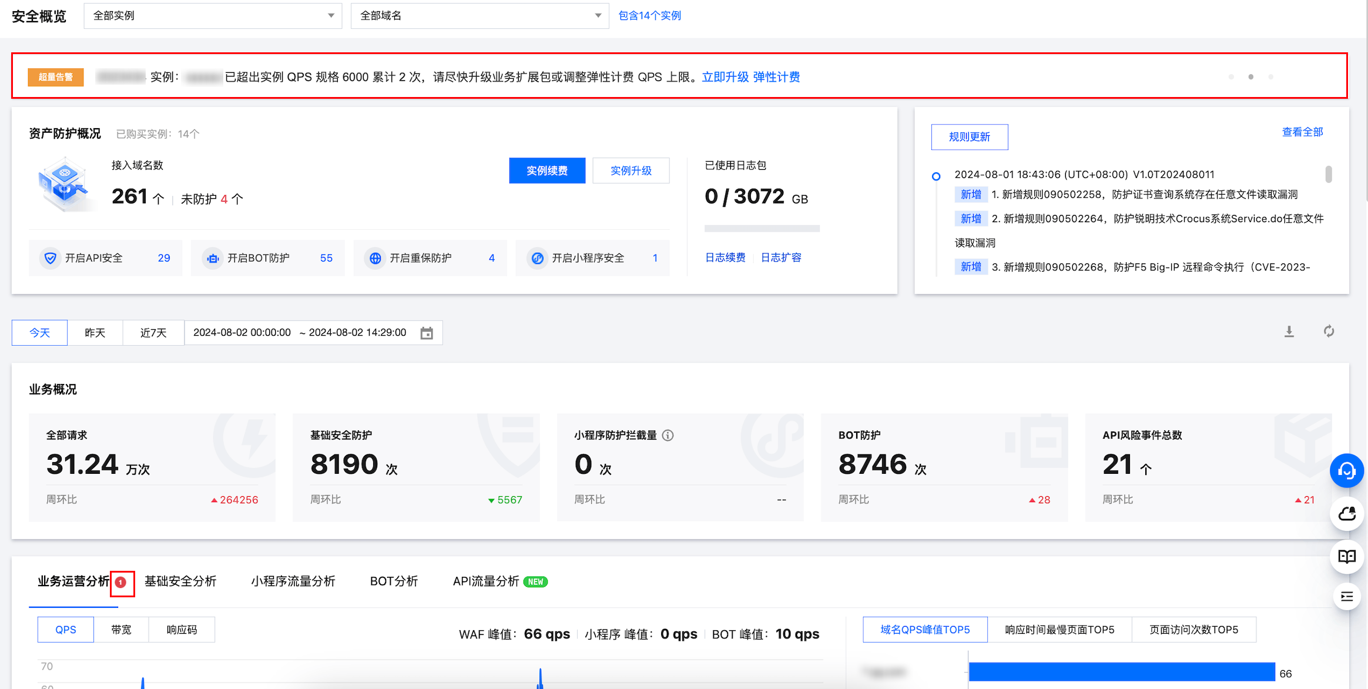Click the floating list menu icon
1368x689 pixels.
(x=1346, y=597)
